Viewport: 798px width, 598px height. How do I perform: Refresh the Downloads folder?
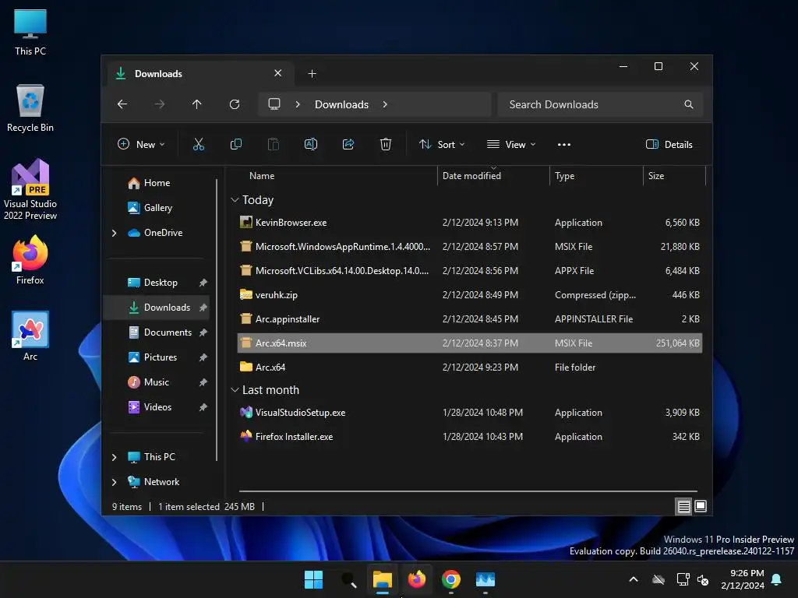[234, 104]
